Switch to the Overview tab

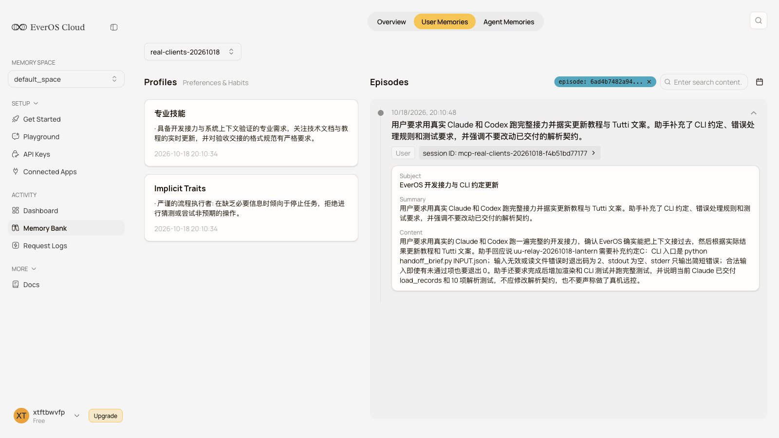tap(391, 22)
